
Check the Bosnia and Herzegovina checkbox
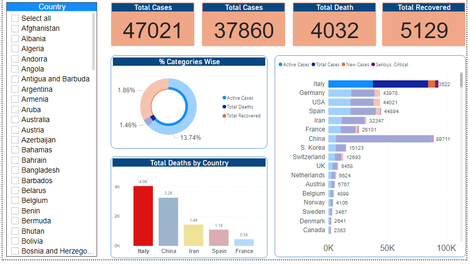(x=15, y=251)
